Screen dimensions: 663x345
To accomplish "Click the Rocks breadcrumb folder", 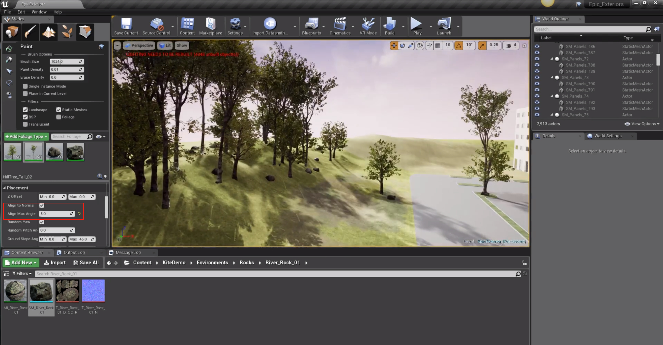I will point(247,263).
